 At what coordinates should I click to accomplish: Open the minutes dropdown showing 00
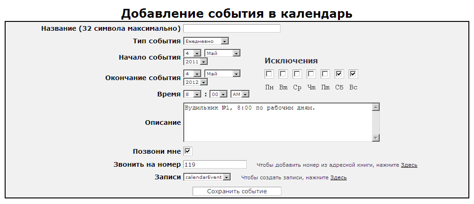coord(219,95)
